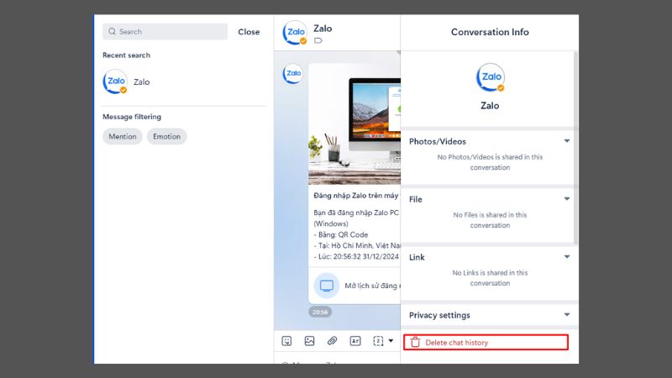This screenshot has width=672, height=378.
Task: Open dropdown arrow next to screenshot tool
Action: 391,341
